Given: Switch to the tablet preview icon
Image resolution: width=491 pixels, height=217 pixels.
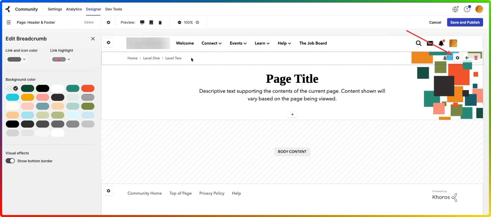Looking at the screenshot, I should point(151,22).
